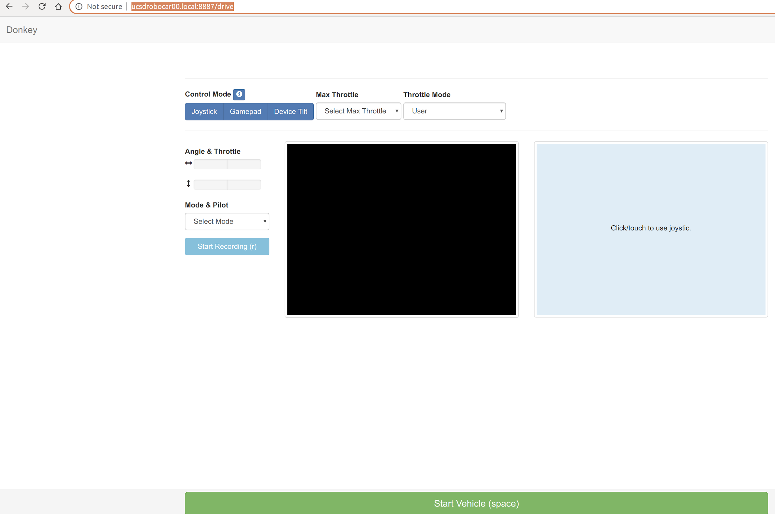The height and width of the screenshot is (514, 775).
Task: Click the Control Mode info icon
Action: pos(239,94)
